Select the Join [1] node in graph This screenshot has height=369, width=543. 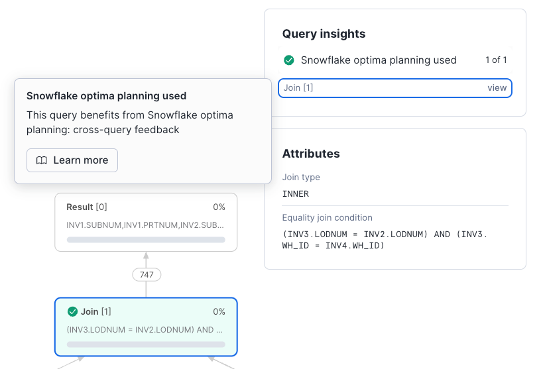tap(146, 327)
